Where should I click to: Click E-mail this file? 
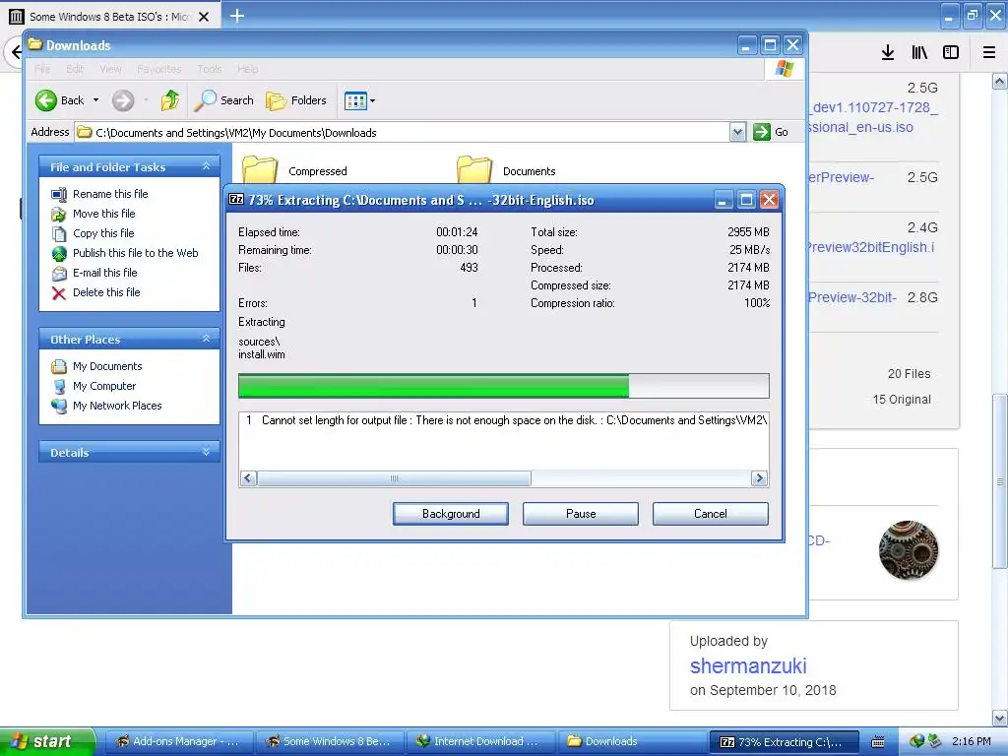[104, 273]
